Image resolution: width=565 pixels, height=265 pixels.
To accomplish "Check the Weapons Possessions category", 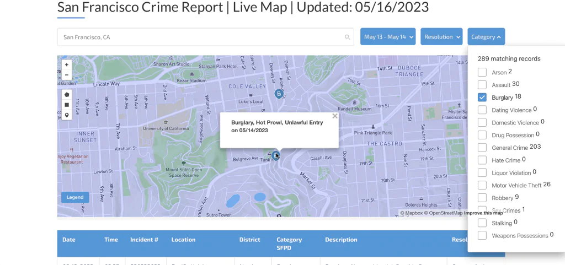I will pyautogui.click(x=482, y=235).
